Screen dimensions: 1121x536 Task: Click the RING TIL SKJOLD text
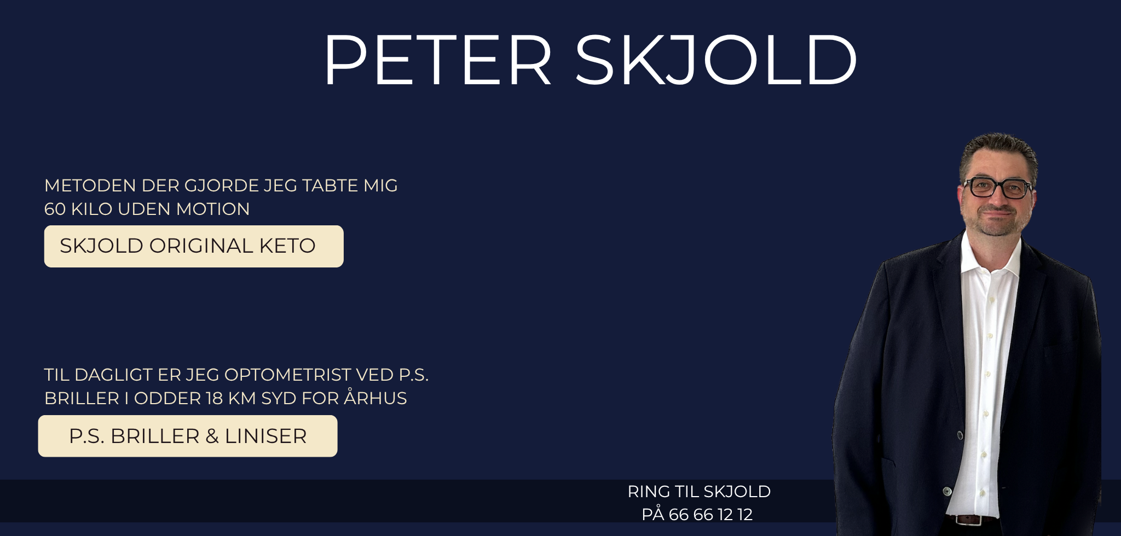[x=699, y=492]
